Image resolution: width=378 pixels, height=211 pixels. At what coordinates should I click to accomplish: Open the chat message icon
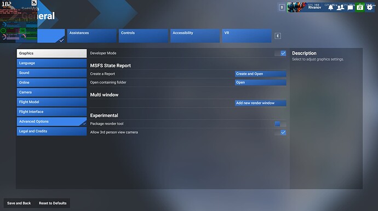coord(350,8)
